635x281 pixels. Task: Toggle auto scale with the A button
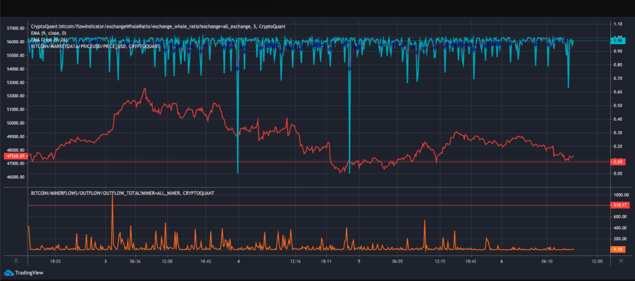point(621,261)
